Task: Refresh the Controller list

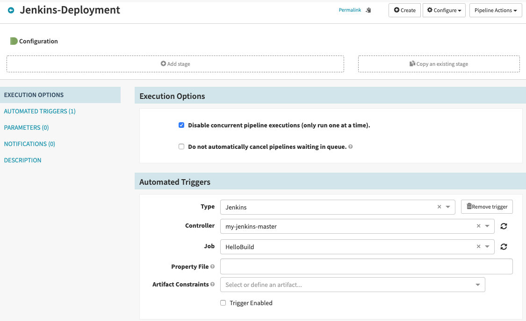Action: pyautogui.click(x=504, y=226)
